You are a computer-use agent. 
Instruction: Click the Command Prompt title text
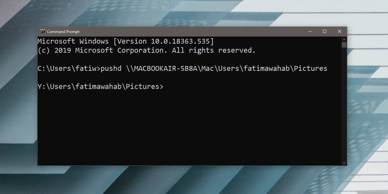(x=63, y=31)
